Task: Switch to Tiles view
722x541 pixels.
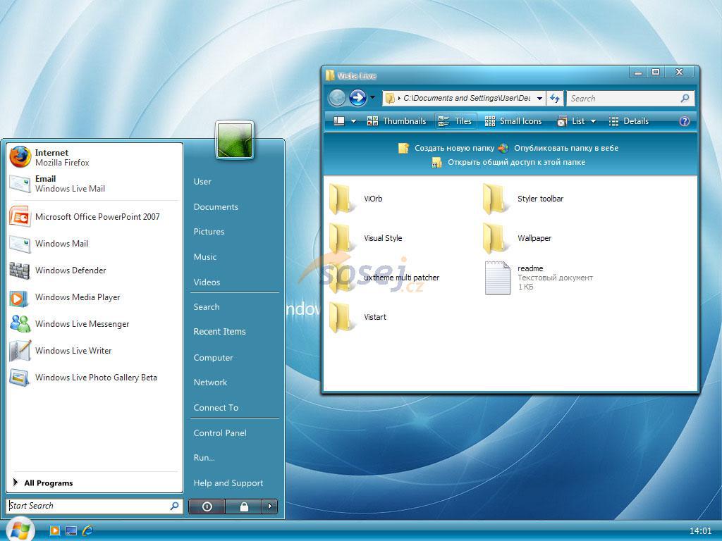Action: (455, 121)
